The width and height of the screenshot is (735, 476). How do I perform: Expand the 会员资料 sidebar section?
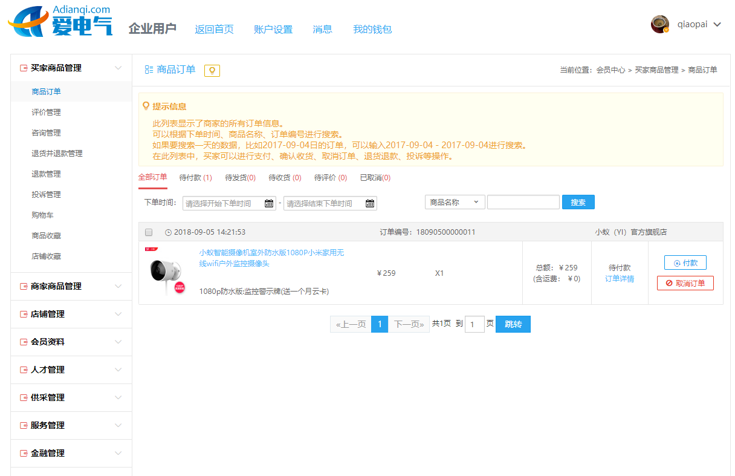pyautogui.click(x=118, y=342)
